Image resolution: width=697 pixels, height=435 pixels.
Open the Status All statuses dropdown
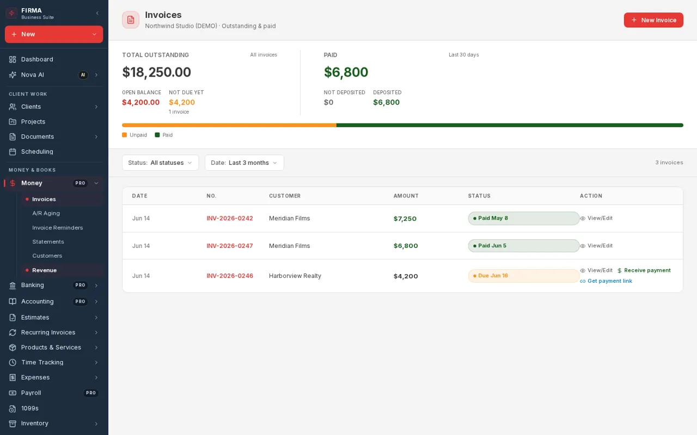pos(160,163)
